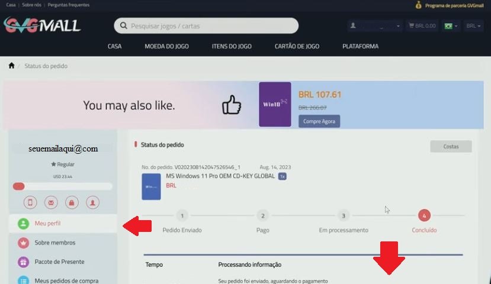Click the green Meu perfil icon
The image size is (491, 284).
(23, 224)
